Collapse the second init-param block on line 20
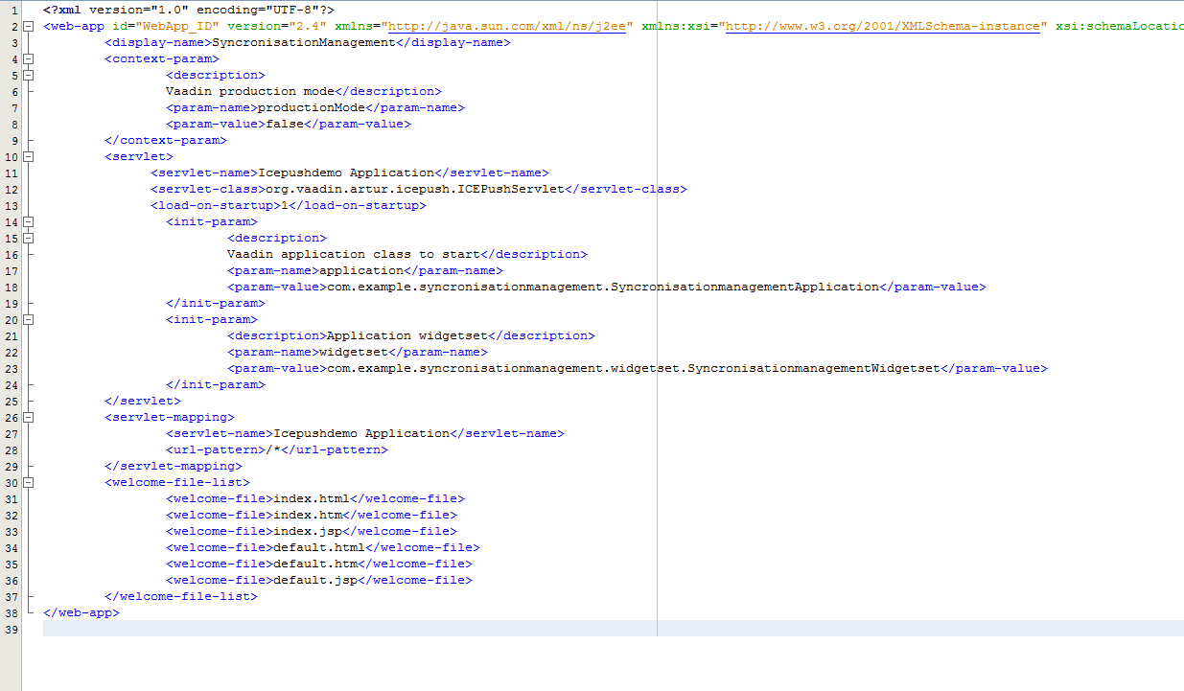This screenshot has width=1184, height=691. (x=29, y=319)
